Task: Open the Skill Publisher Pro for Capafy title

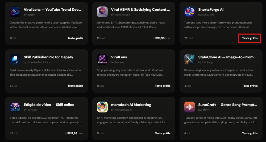Action: tap(48, 57)
